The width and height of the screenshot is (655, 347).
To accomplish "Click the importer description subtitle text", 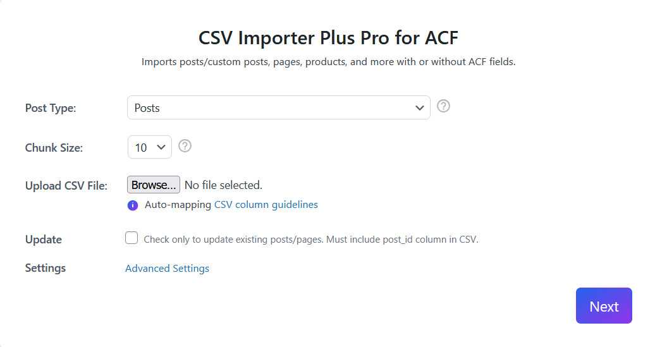I will [328, 62].
